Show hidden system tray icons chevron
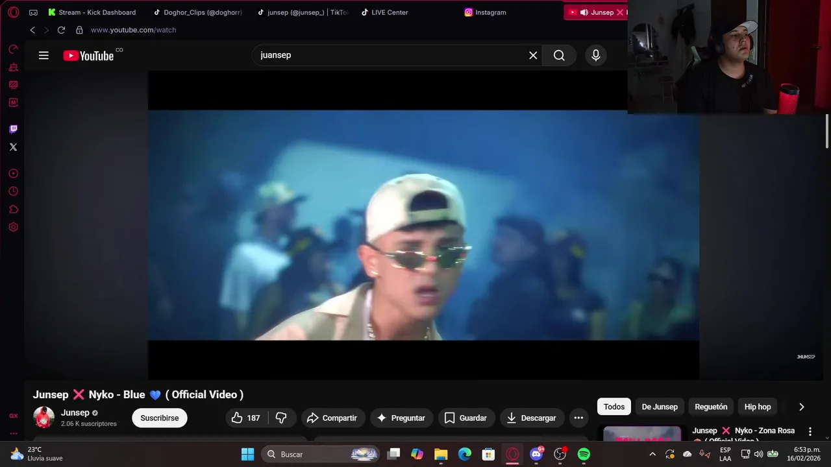Image resolution: width=831 pixels, height=467 pixels. click(x=652, y=454)
